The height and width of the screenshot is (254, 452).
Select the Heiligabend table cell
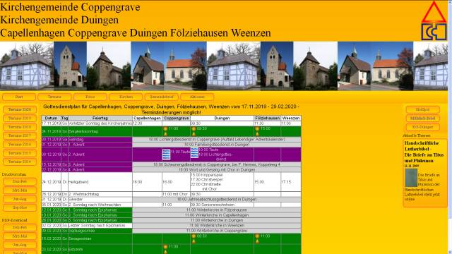pos(100,182)
